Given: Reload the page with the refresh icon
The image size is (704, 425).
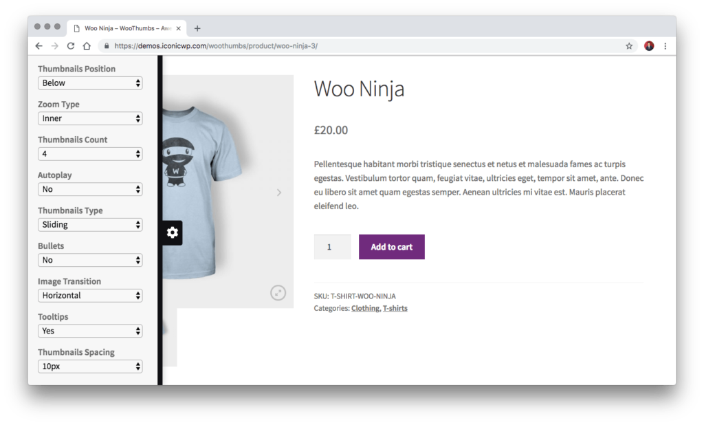Looking at the screenshot, I should (x=71, y=46).
